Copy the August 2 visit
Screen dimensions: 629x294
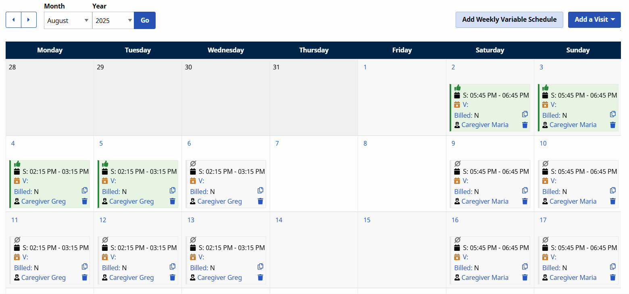coord(525,114)
